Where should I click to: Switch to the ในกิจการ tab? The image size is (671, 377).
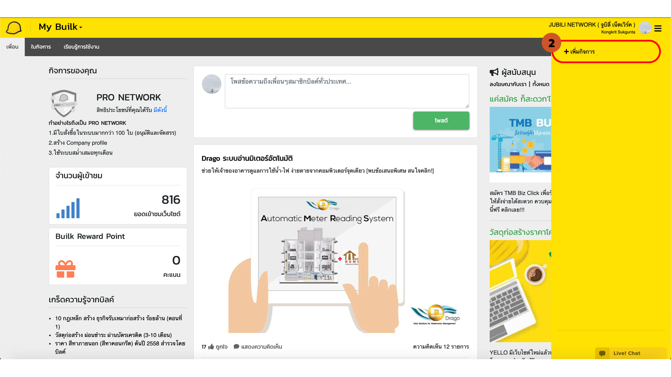[x=41, y=47]
